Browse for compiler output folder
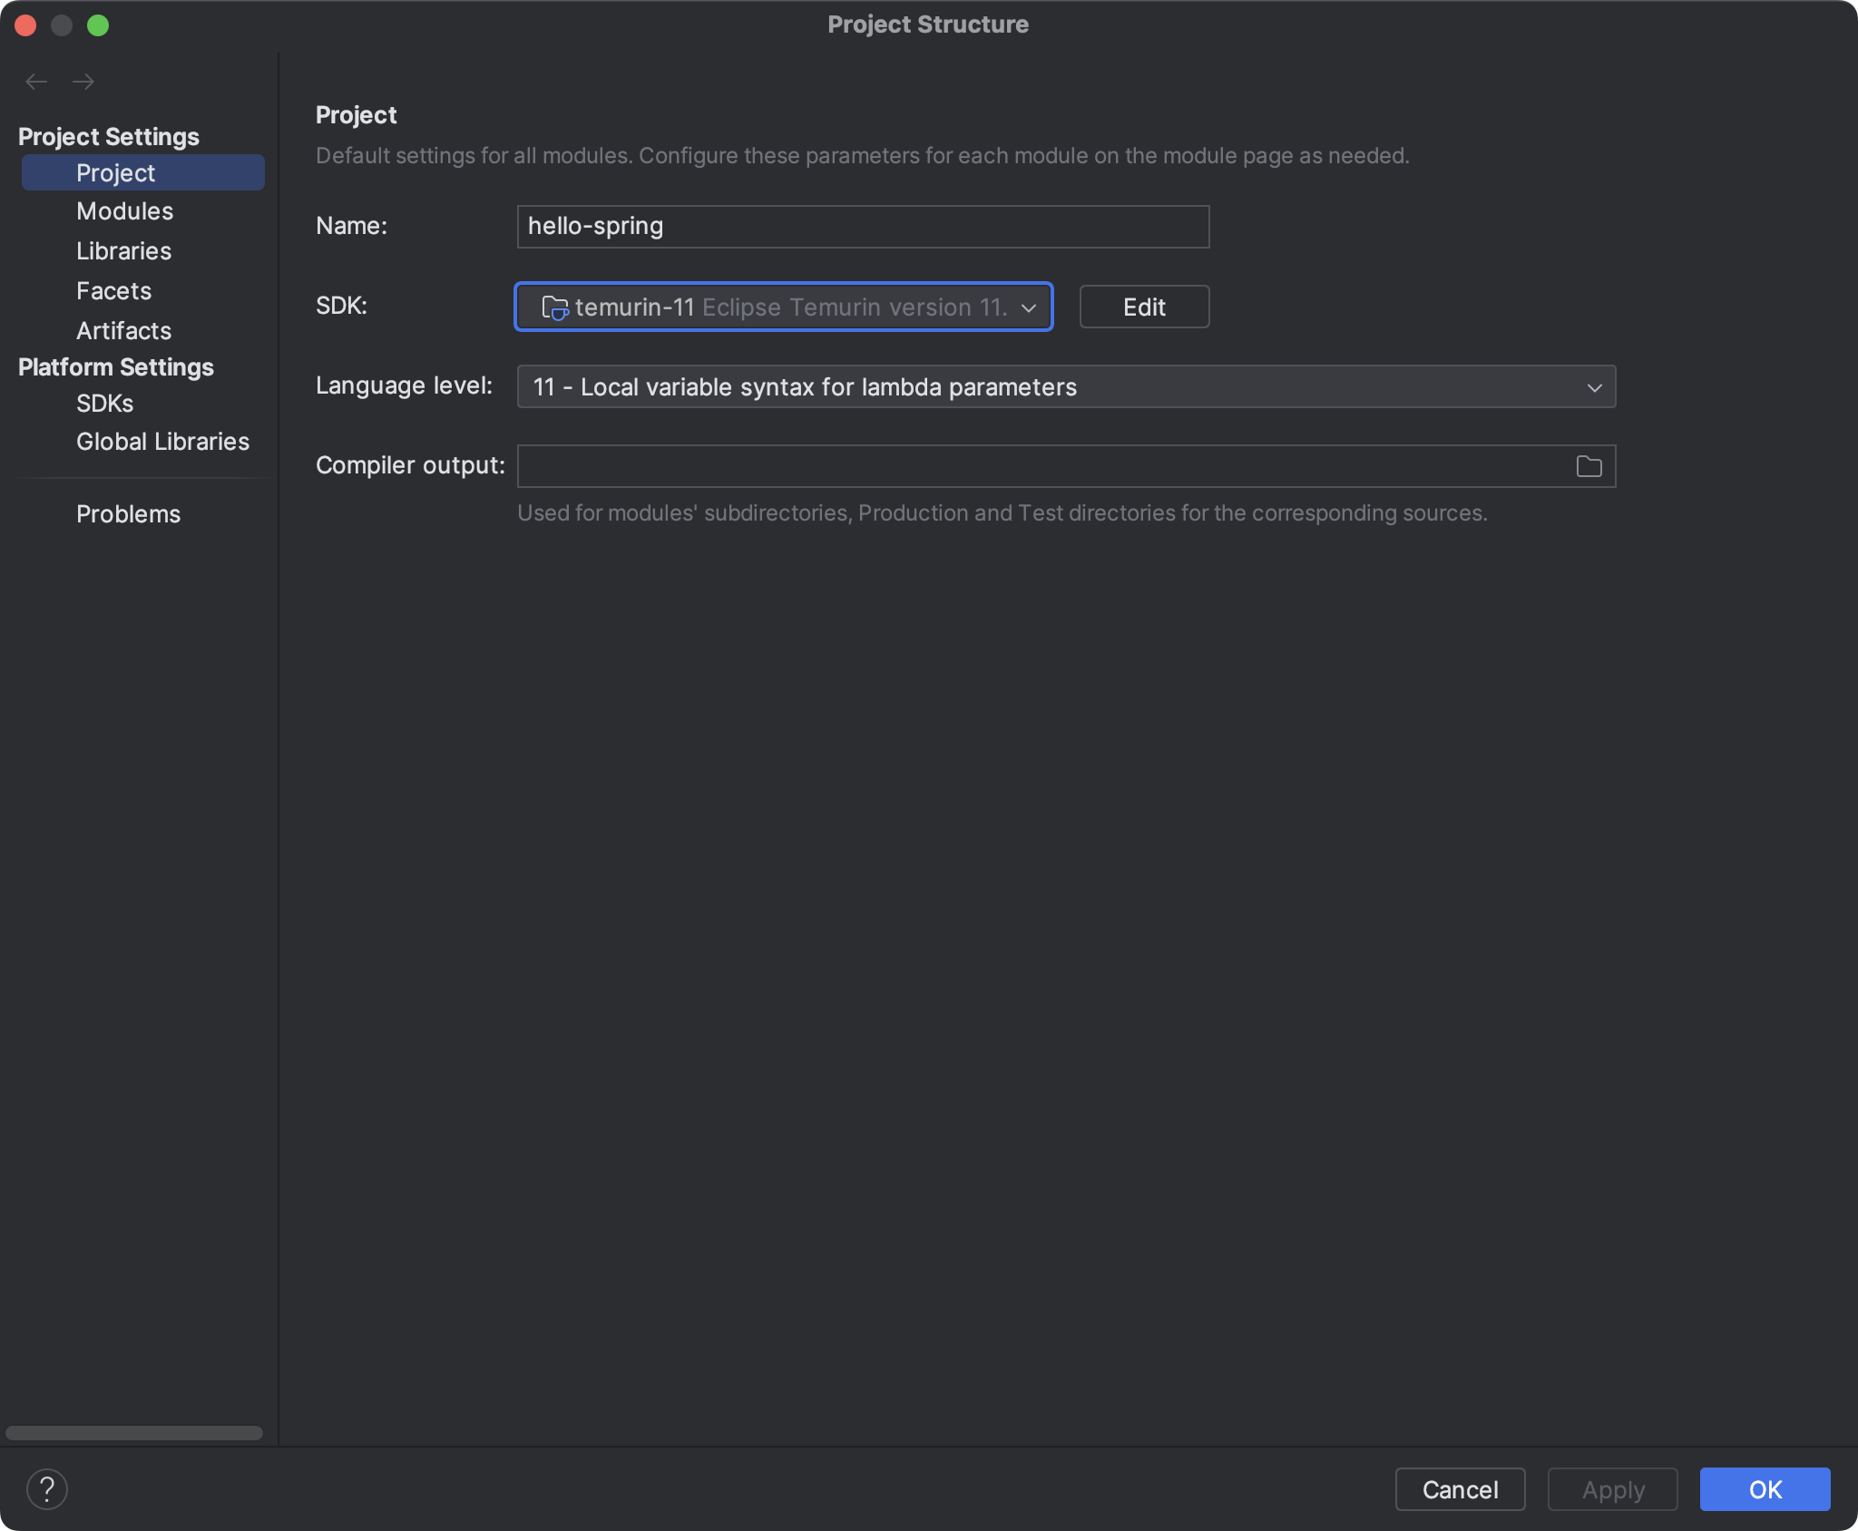The width and height of the screenshot is (1858, 1531). (1589, 466)
